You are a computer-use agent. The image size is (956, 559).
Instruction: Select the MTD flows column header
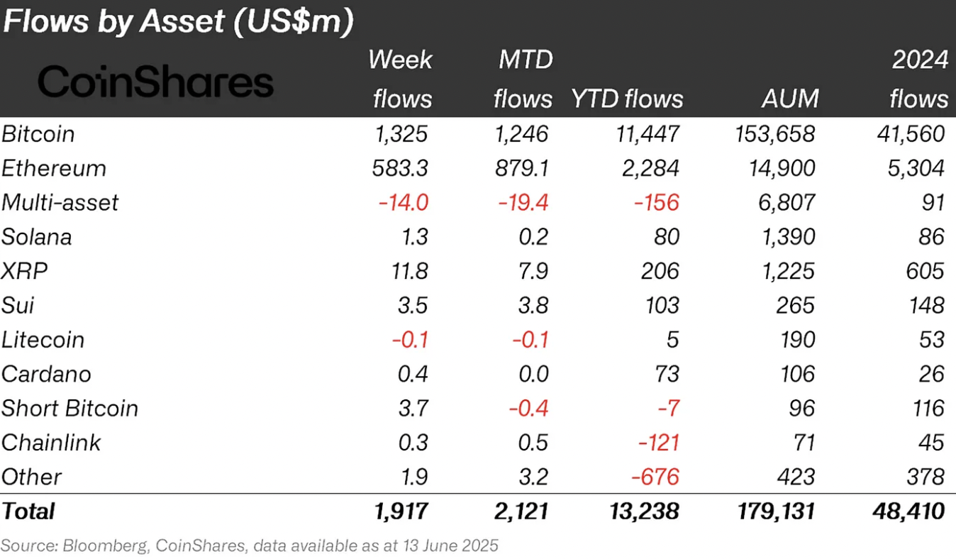click(523, 79)
